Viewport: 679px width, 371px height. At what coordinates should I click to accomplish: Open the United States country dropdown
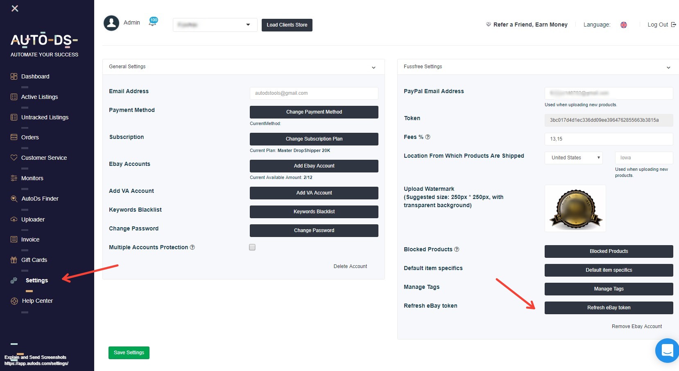pos(573,158)
